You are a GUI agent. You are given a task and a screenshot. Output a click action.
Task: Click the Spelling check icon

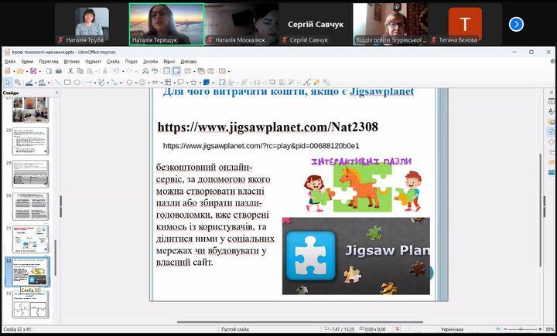tap(155, 71)
